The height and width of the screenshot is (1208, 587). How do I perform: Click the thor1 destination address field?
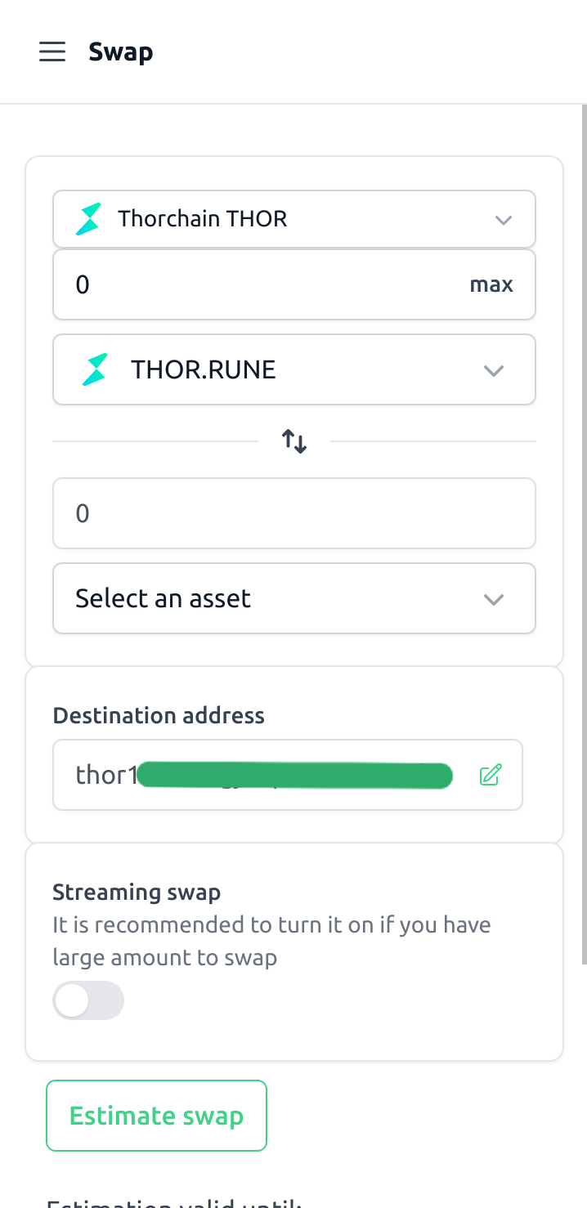click(x=262, y=775)
